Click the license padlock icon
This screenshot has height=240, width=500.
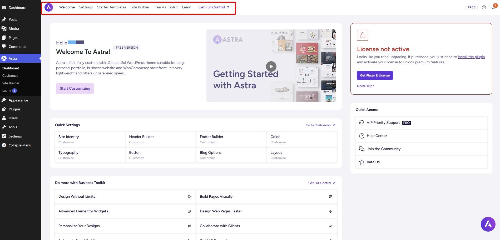tap(363, 35)
